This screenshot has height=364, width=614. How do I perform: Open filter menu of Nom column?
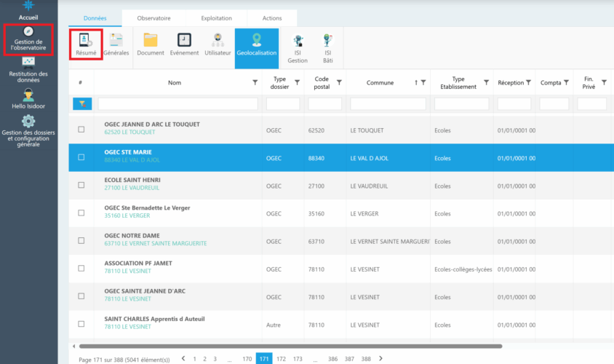tap(255, 83)
